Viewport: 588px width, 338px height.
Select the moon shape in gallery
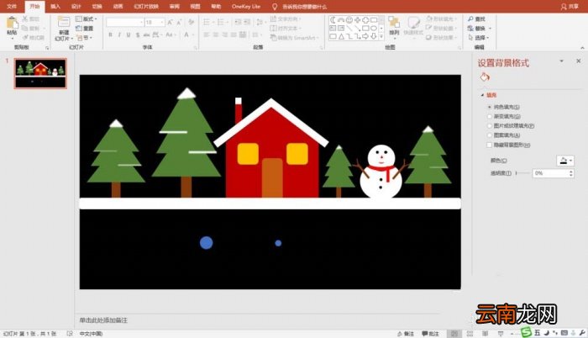(333, 20)
